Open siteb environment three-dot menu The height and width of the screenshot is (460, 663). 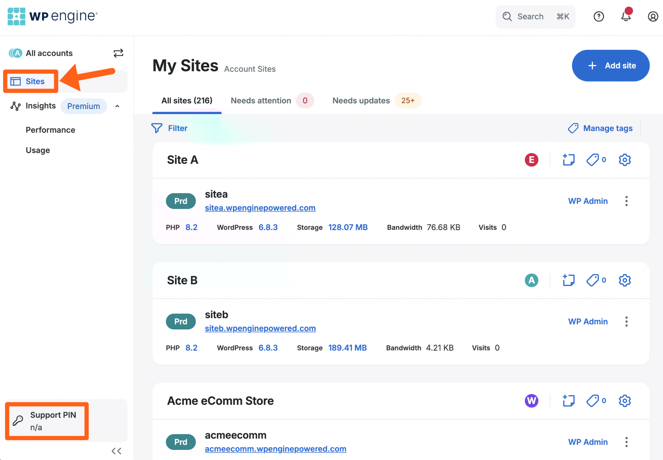click(x=626, y=322)
